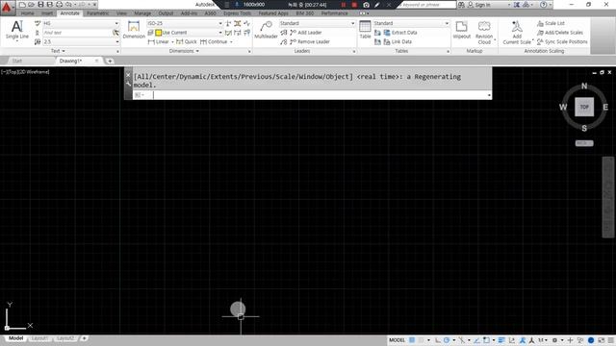Open the AutoCAD application menu logo

(x=7, y=7)
